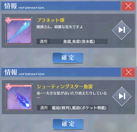The image size is (137, 132).
Task: Select the プラネット弾 blue comet thumbnail
Action: (19, 31)
